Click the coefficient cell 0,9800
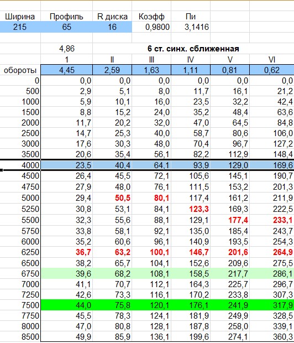Viewport: 294px width, 343px height. tap(151, 27)
